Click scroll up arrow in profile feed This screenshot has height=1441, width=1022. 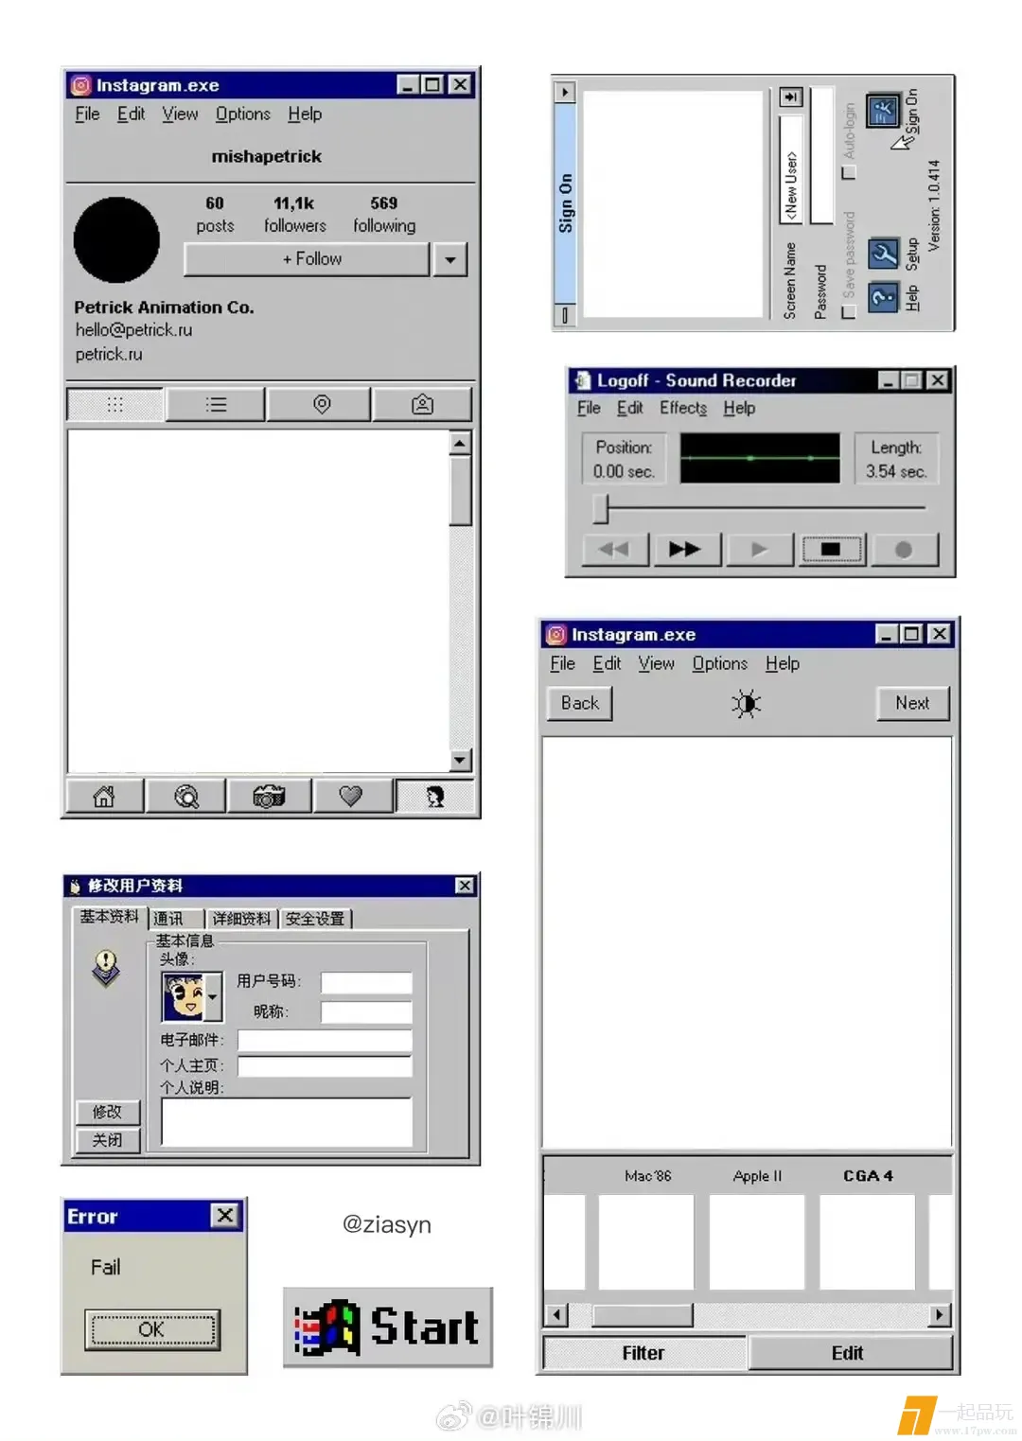coord(460,443)
